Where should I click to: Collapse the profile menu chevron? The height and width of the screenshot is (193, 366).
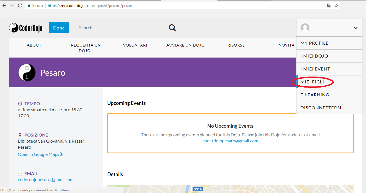(356, 28)
